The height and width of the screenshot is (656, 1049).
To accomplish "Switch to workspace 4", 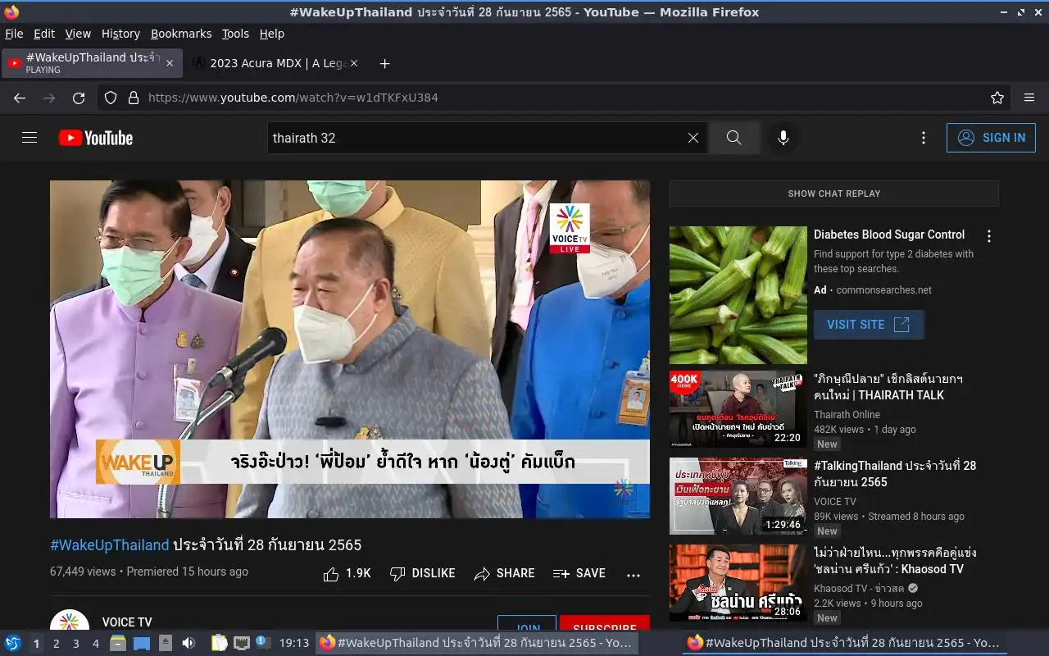I will 96,644.
